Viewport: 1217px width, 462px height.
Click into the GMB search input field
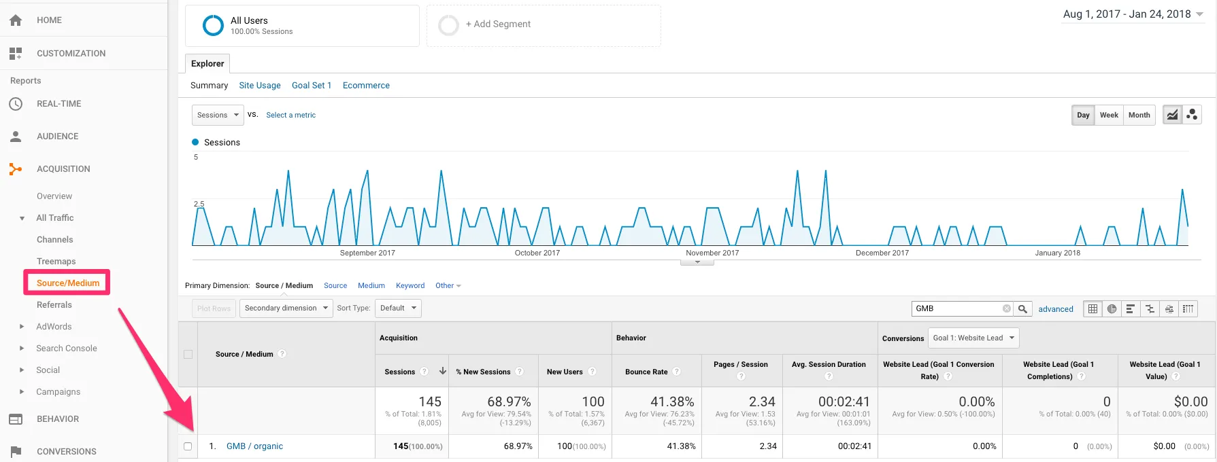[x=956, y=308]
